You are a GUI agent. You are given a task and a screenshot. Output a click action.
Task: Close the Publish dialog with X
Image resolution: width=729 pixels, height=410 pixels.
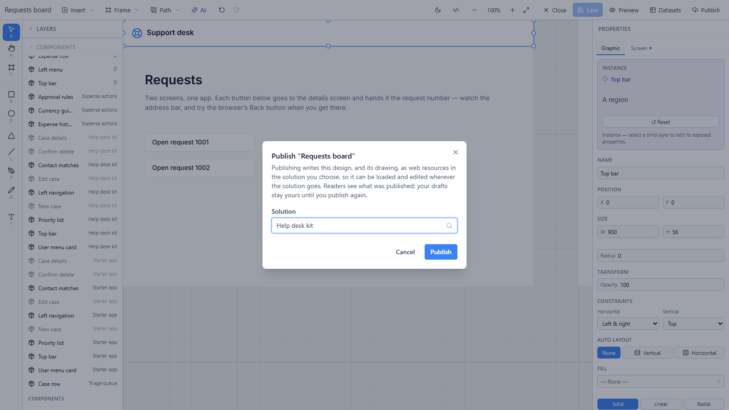coord(456,152)
